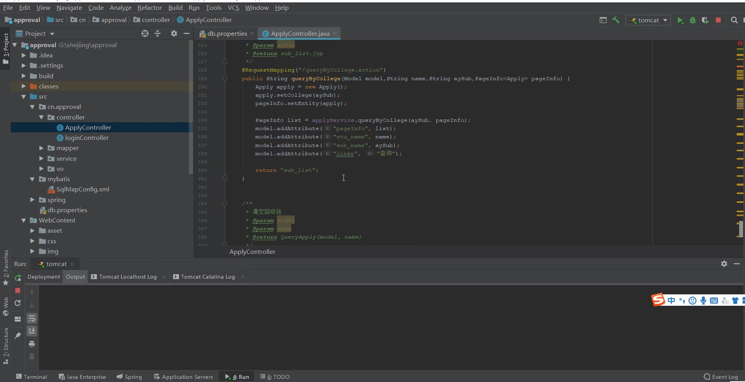Open the tomcat run configuration dropdown

(648, 20)
